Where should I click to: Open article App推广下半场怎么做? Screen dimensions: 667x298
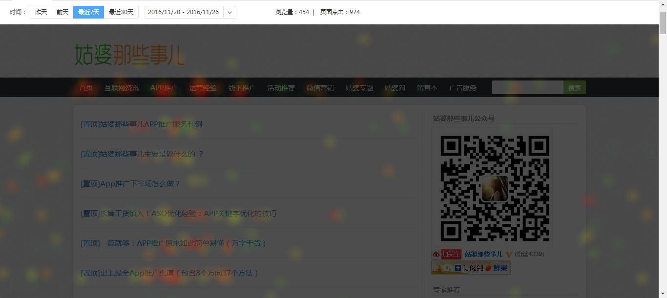click(x=131, y=183)
